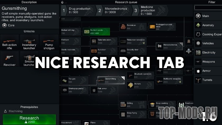Select the Smokepop packs node
Viewport: 222px width, 125px height.
pos(75,90)
